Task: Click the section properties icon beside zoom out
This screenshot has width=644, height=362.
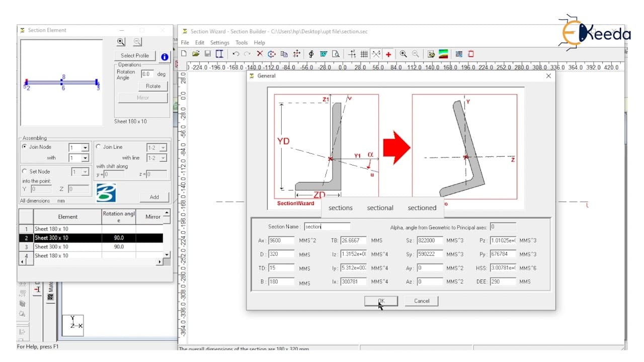Action: point(431,54)
